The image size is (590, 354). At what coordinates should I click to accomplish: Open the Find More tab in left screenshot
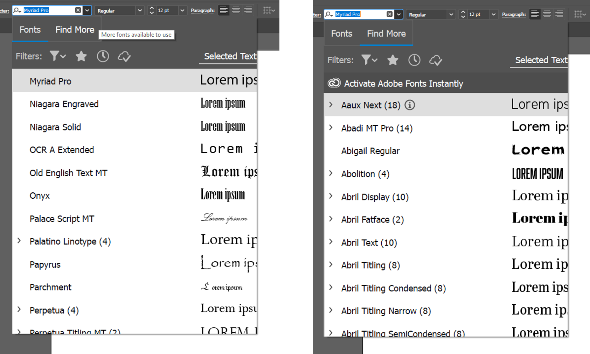75,30
